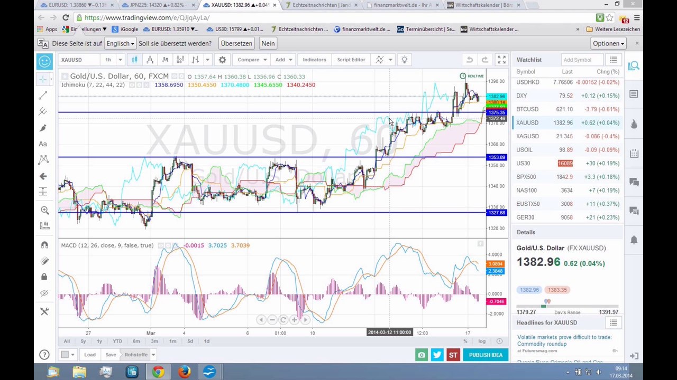The image size is (677, 380).
Task: Hide the MACD indicator using eye icon
Action: [x=161, y=245]
